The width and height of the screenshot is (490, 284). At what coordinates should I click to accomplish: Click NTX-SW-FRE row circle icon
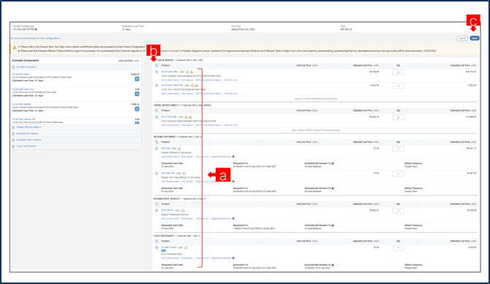click(157, 173)
